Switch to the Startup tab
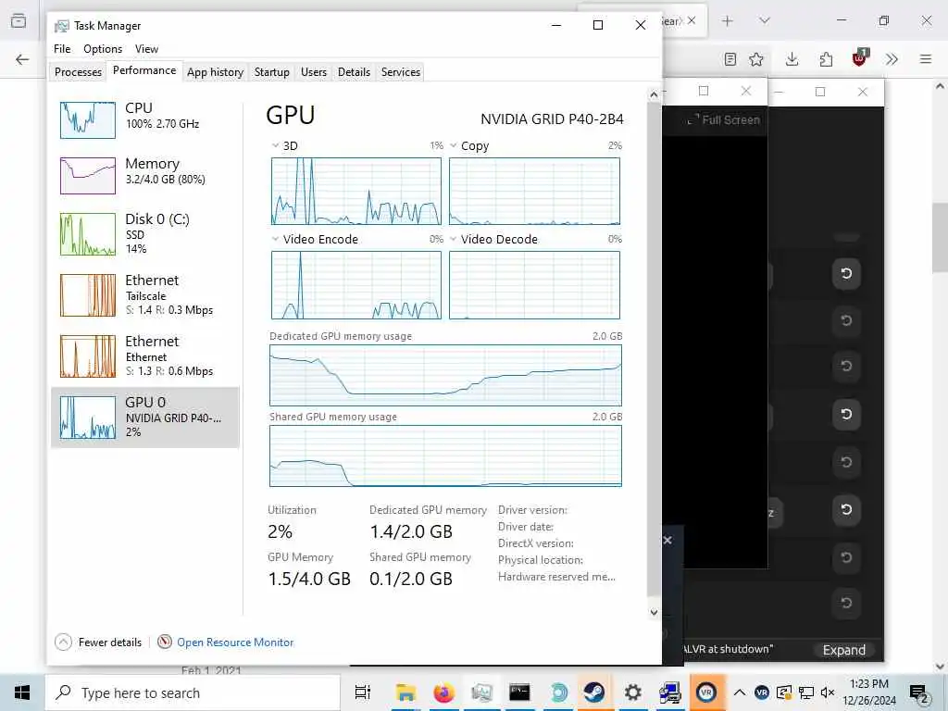 271,72
